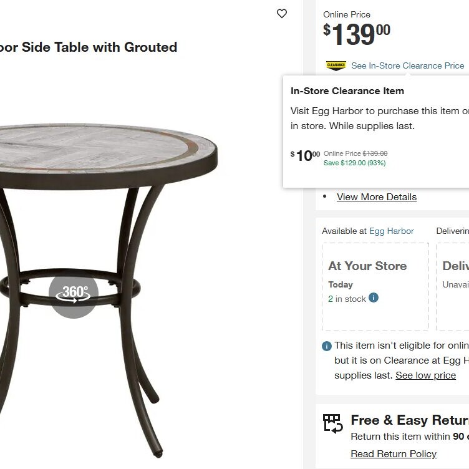Click the Egg Harbor store link
The image size is (469, 469).
[391, 231]
